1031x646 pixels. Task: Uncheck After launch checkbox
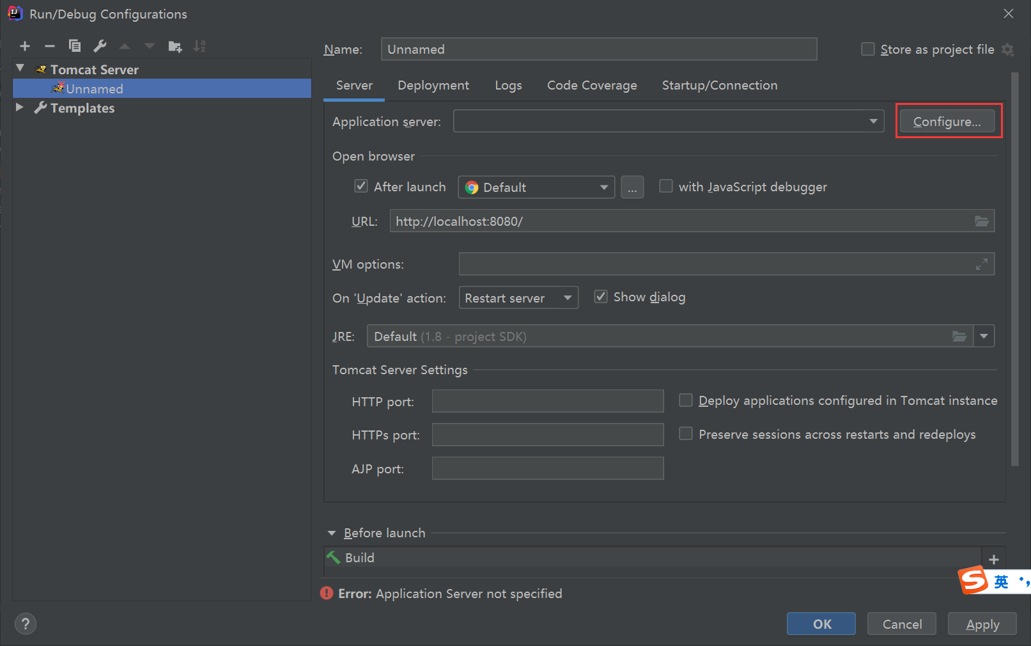(x=361, y=186)
